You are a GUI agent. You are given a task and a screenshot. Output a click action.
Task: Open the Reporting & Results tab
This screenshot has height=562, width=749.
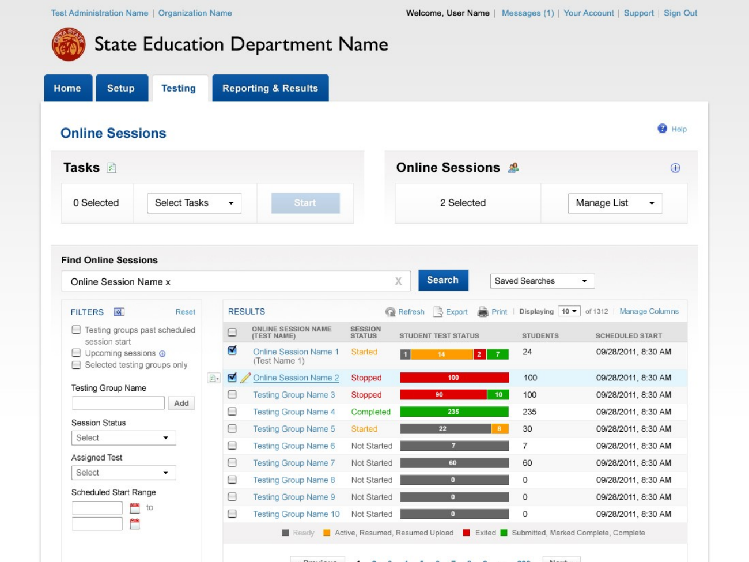point(270,88)
